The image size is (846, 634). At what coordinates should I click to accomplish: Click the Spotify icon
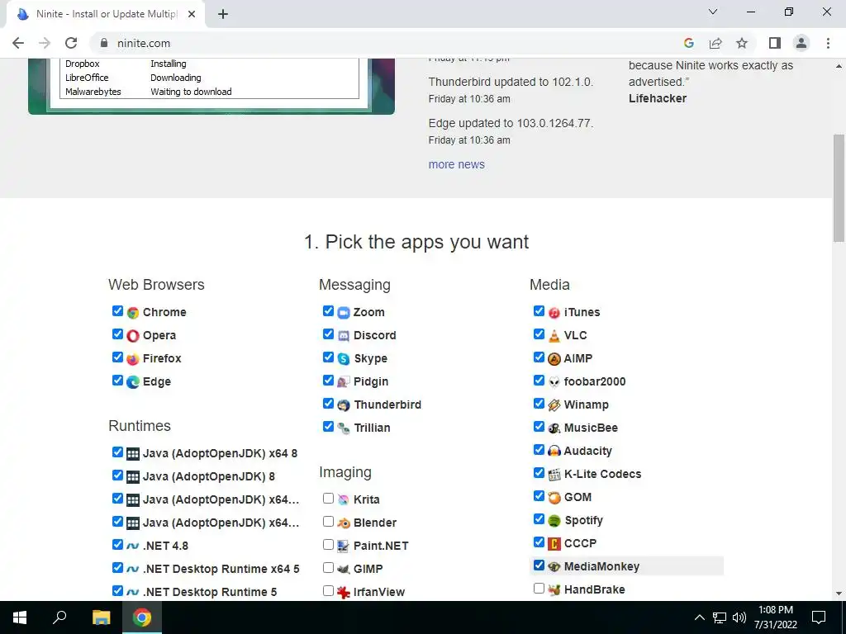point(554,521)
